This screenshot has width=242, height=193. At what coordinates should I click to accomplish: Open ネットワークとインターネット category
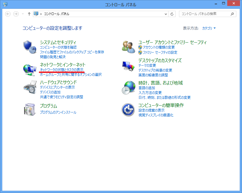63,64
